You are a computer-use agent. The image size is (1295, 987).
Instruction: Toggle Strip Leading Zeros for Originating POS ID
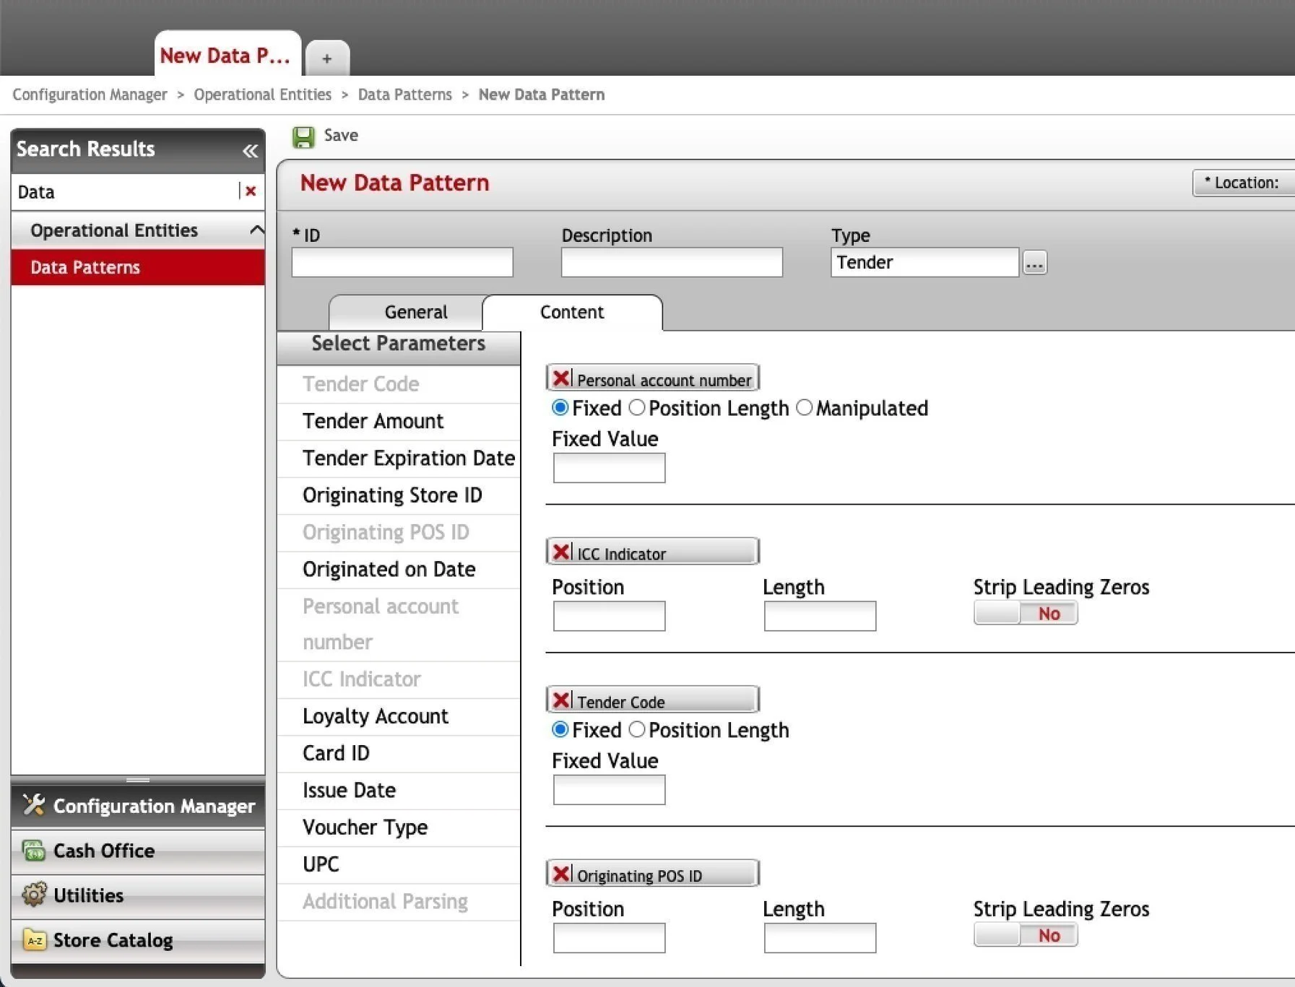coord(1026,935)
